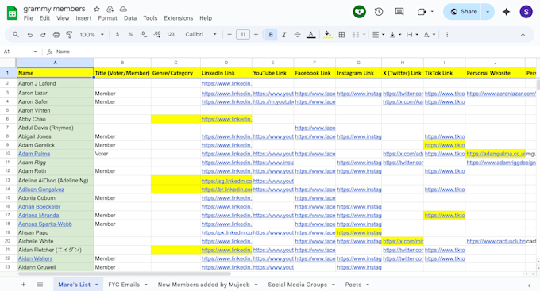Open the Adilson Gonçalvez name link
Screen dimensions: 540x291
[x=41, y=190]
